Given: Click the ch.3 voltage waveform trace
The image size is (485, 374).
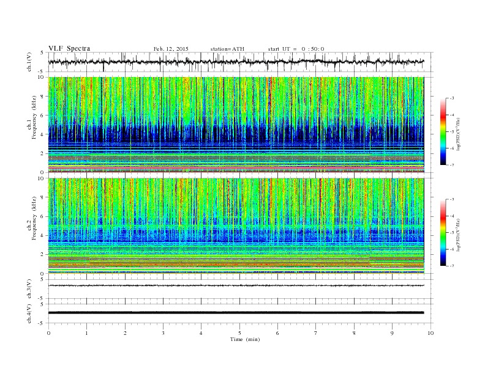Looking at the screenshot, I should [x=236, y=285].
